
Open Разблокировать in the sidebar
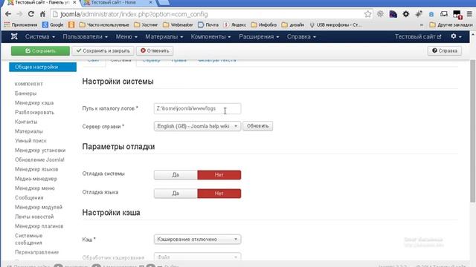[x=34, y=112]
